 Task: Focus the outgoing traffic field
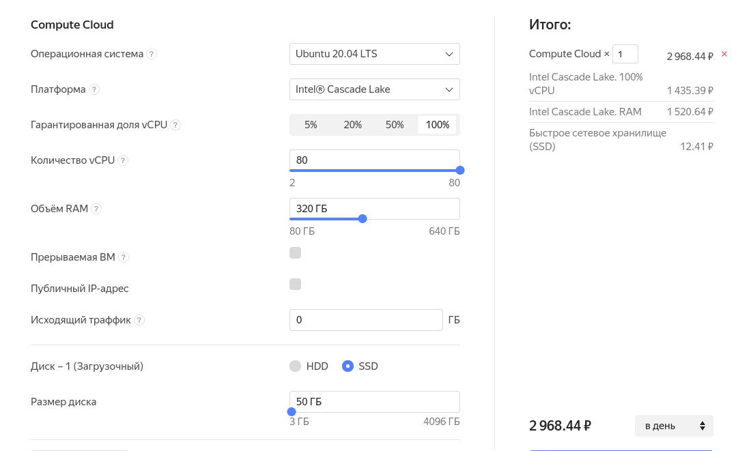coord(366,320)
